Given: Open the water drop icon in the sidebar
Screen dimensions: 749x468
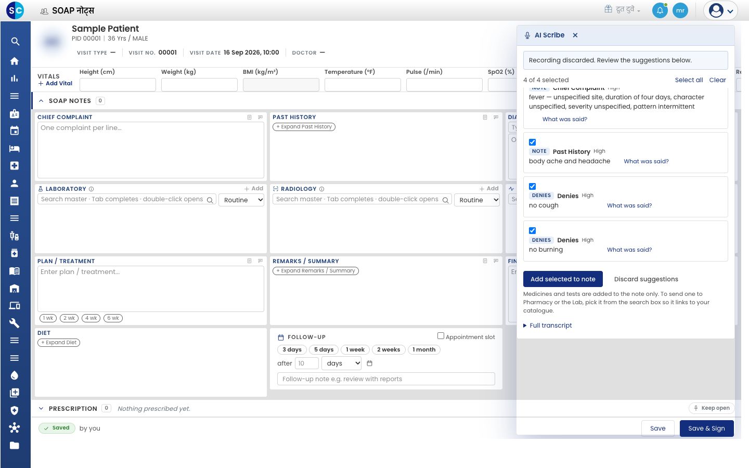Looking at the screenshot, I should point(15,375).
